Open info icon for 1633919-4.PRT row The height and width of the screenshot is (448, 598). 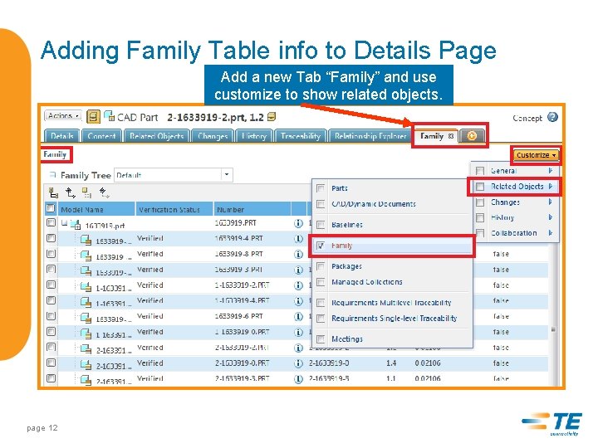[x=298, y=239]
